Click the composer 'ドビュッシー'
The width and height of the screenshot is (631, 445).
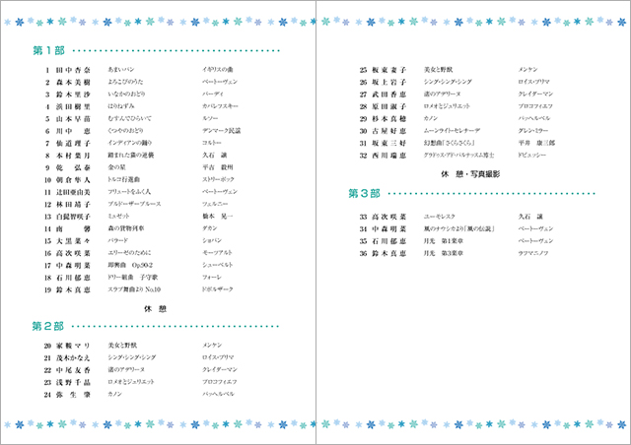(x=532, y=155)
